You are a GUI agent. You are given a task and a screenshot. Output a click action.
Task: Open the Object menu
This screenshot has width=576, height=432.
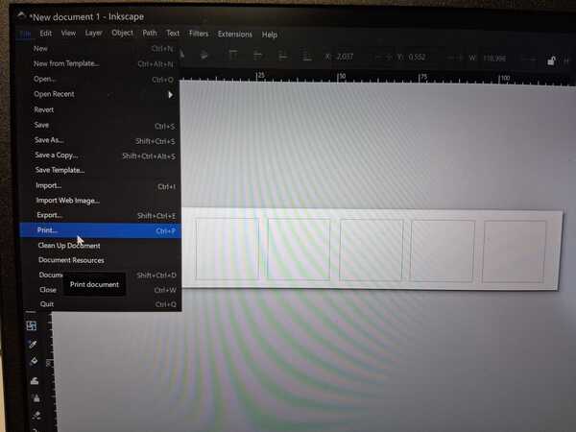(122, 33)
